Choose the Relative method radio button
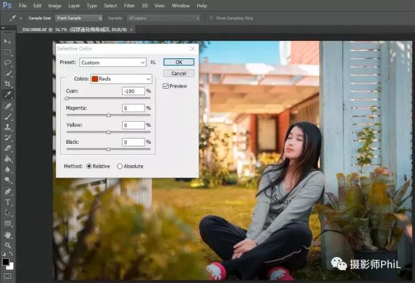This screenshot has height=283, width=415. pos(89,166)
